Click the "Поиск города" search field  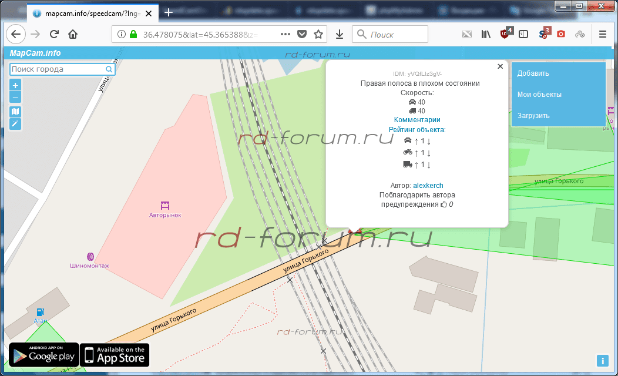pyautogui.click(x=58, y=69)
